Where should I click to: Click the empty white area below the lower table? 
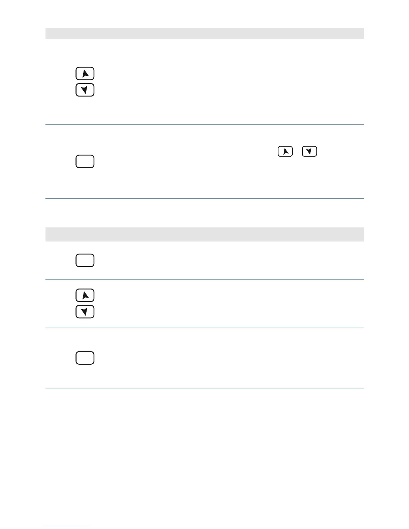204,454
